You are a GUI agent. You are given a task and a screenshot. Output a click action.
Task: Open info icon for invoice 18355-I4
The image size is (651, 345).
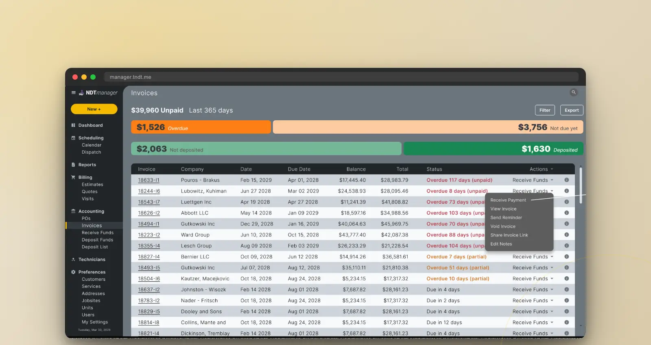click(566, 245)
